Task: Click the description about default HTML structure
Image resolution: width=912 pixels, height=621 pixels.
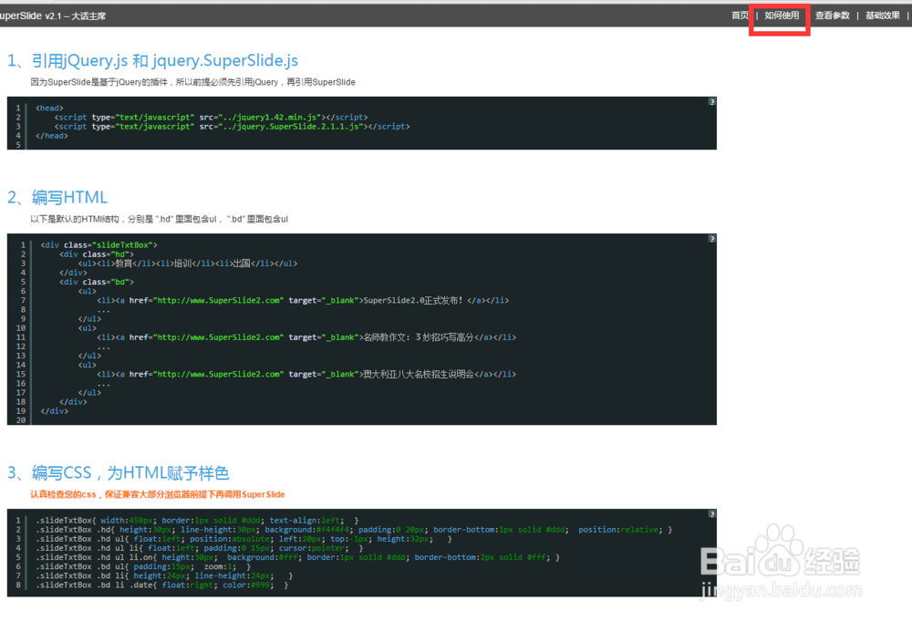Action: coord(159,219)
